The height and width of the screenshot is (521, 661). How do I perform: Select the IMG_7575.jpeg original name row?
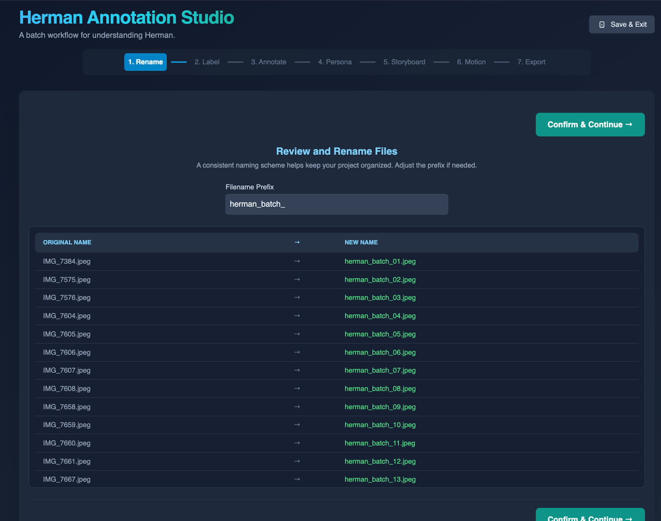67,279
